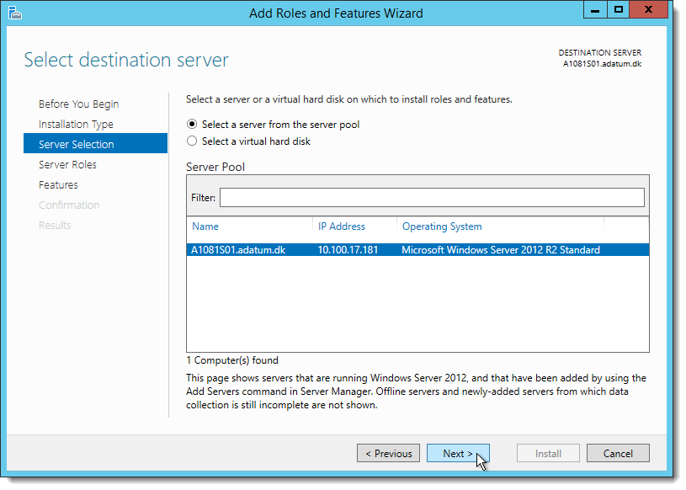The image size is (686, 490).
Task: Click Next to continue the wizard
Action: coord(458,453)
